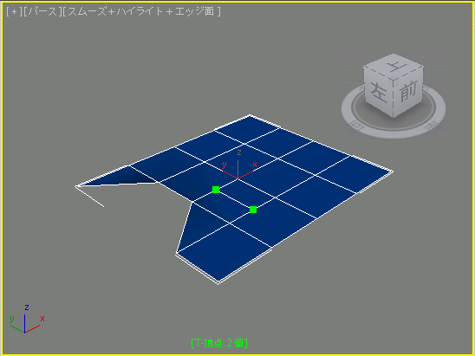
Task: Select the lower-right green T-vertex marker
Action: (x=253, y=210)
